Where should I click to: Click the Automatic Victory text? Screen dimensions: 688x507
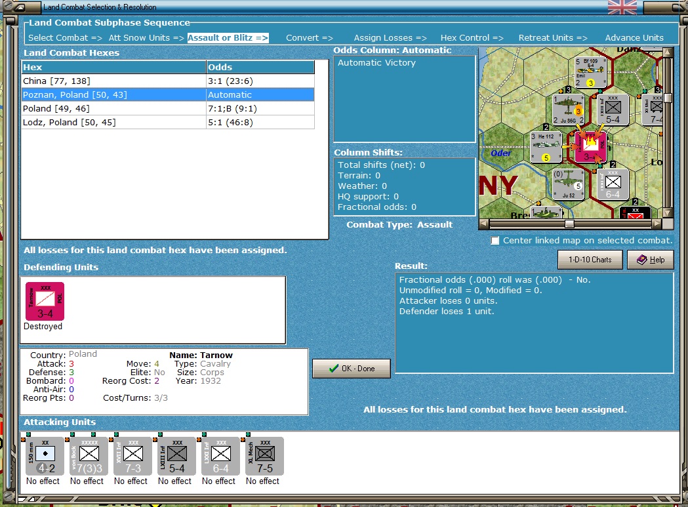tap(376, 63)
